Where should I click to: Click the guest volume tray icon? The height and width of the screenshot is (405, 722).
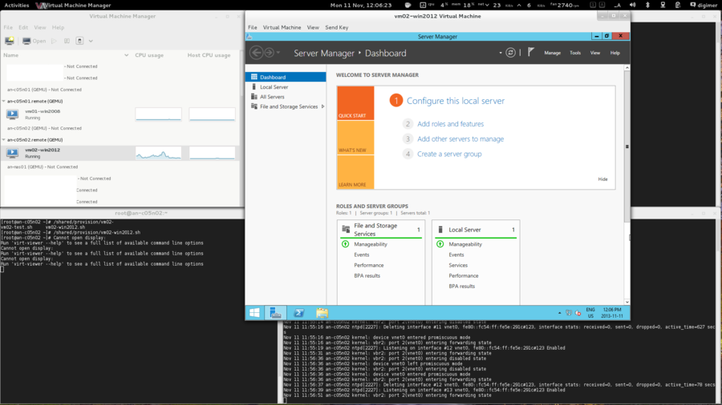(x=578, y=313)
